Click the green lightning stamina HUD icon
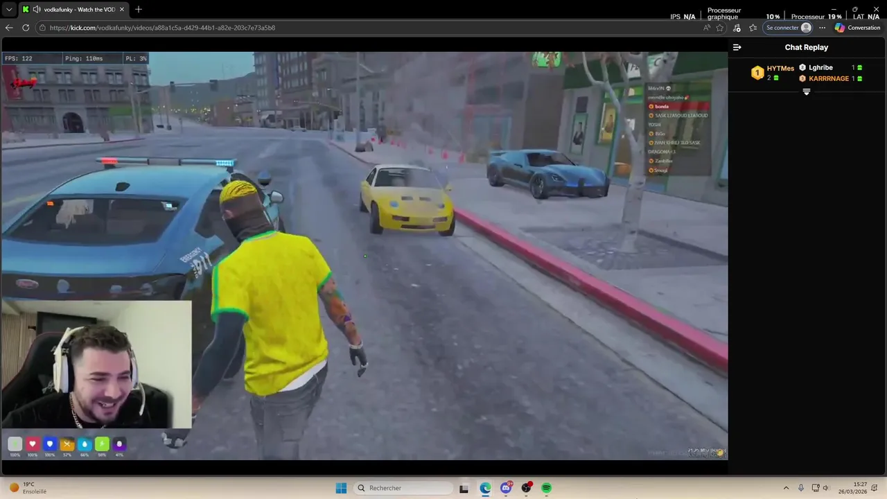Image resolution: width=887 pixels, height=499 pixels. [x=102, y=444]
